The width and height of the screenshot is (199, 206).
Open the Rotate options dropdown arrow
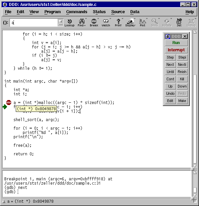[x=171, y=19]
